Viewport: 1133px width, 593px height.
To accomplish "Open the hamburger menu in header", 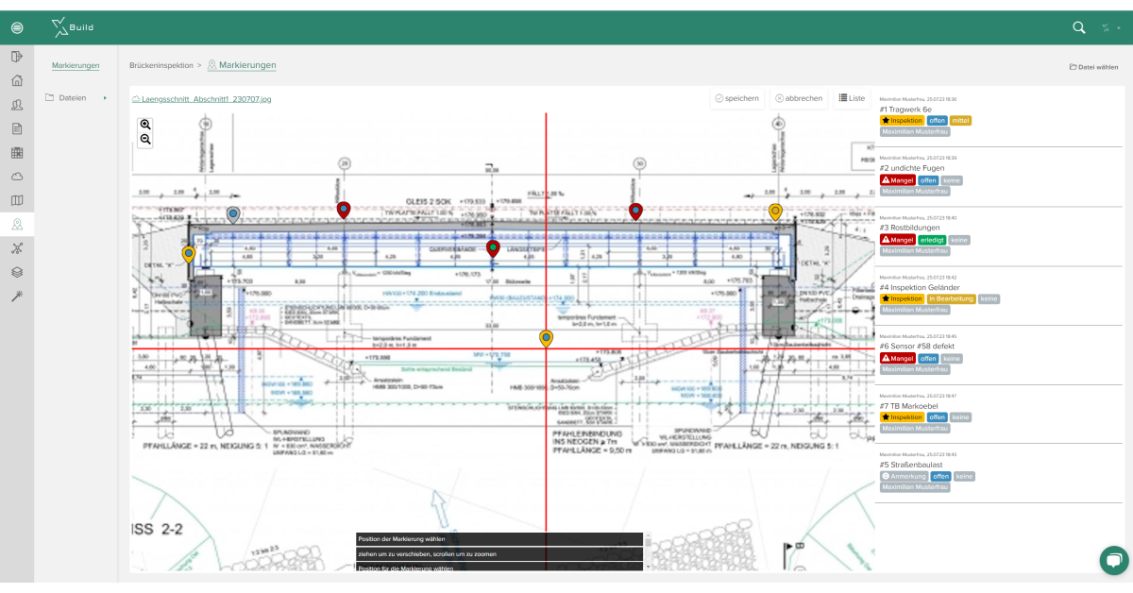I will pos(17,28).
